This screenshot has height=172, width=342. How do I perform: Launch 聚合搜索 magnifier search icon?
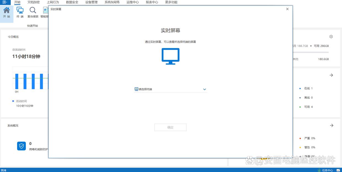[33, 12]
